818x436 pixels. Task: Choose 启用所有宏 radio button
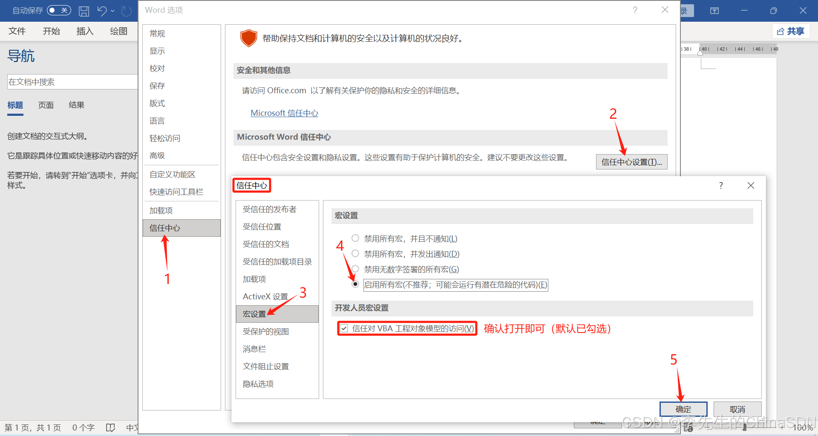355,284
